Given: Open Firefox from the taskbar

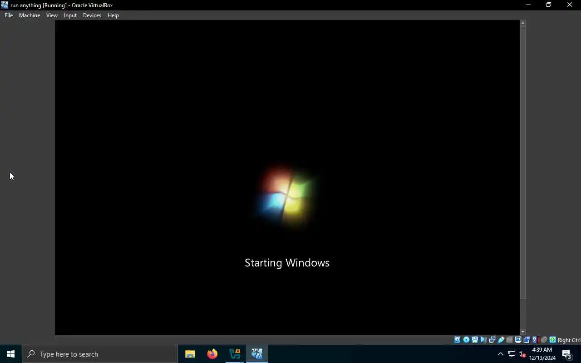Looking at the screenshot, I should 212,354.
